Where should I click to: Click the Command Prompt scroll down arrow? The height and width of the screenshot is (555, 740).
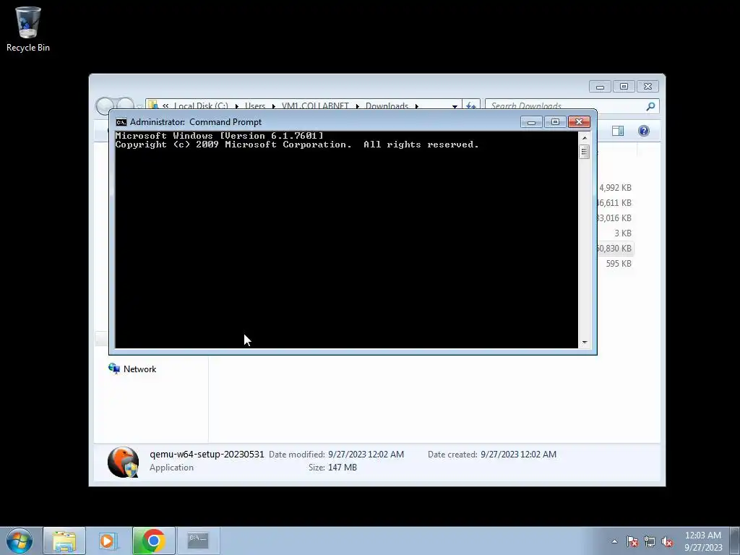tap(584, 343)
